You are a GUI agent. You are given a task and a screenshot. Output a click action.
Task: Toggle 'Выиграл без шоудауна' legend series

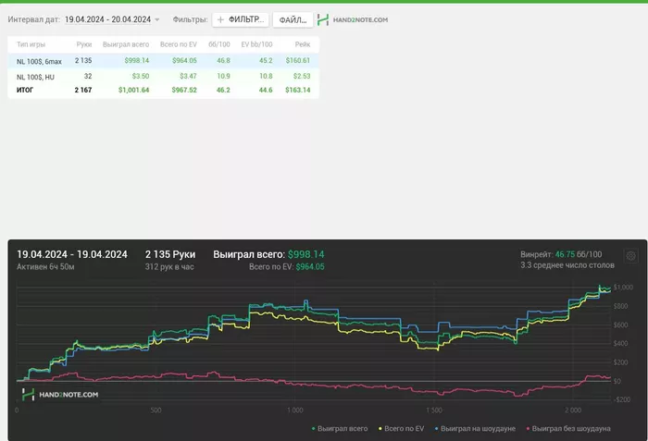tap(568, 429)
